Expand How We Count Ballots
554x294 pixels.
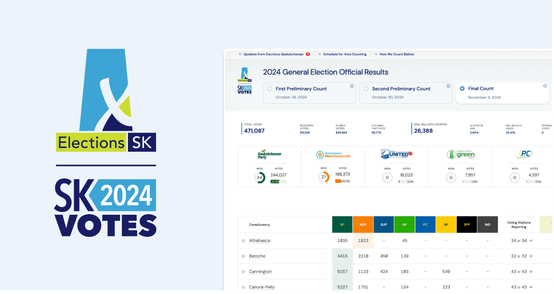pyautogui.click(x=394, y=54)
